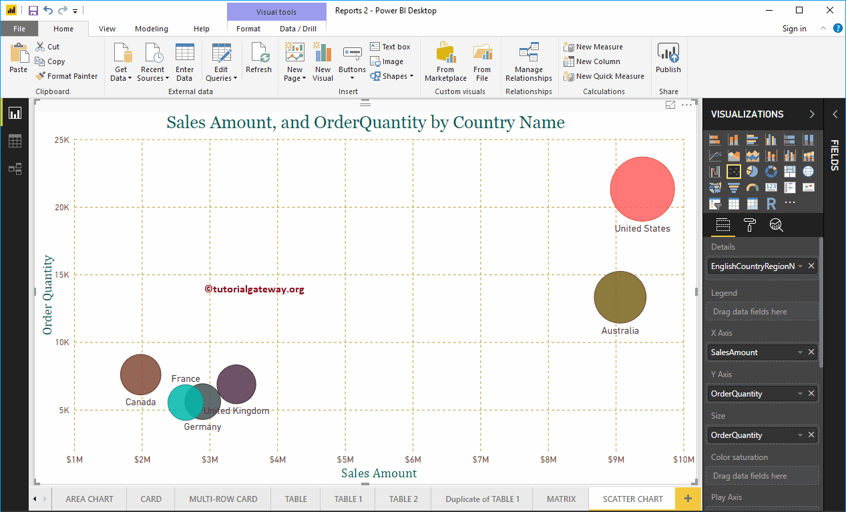Open the SalesAmount field dropdown in X Axis
Screen dimensions: 846x512
(x=800, y=352)
